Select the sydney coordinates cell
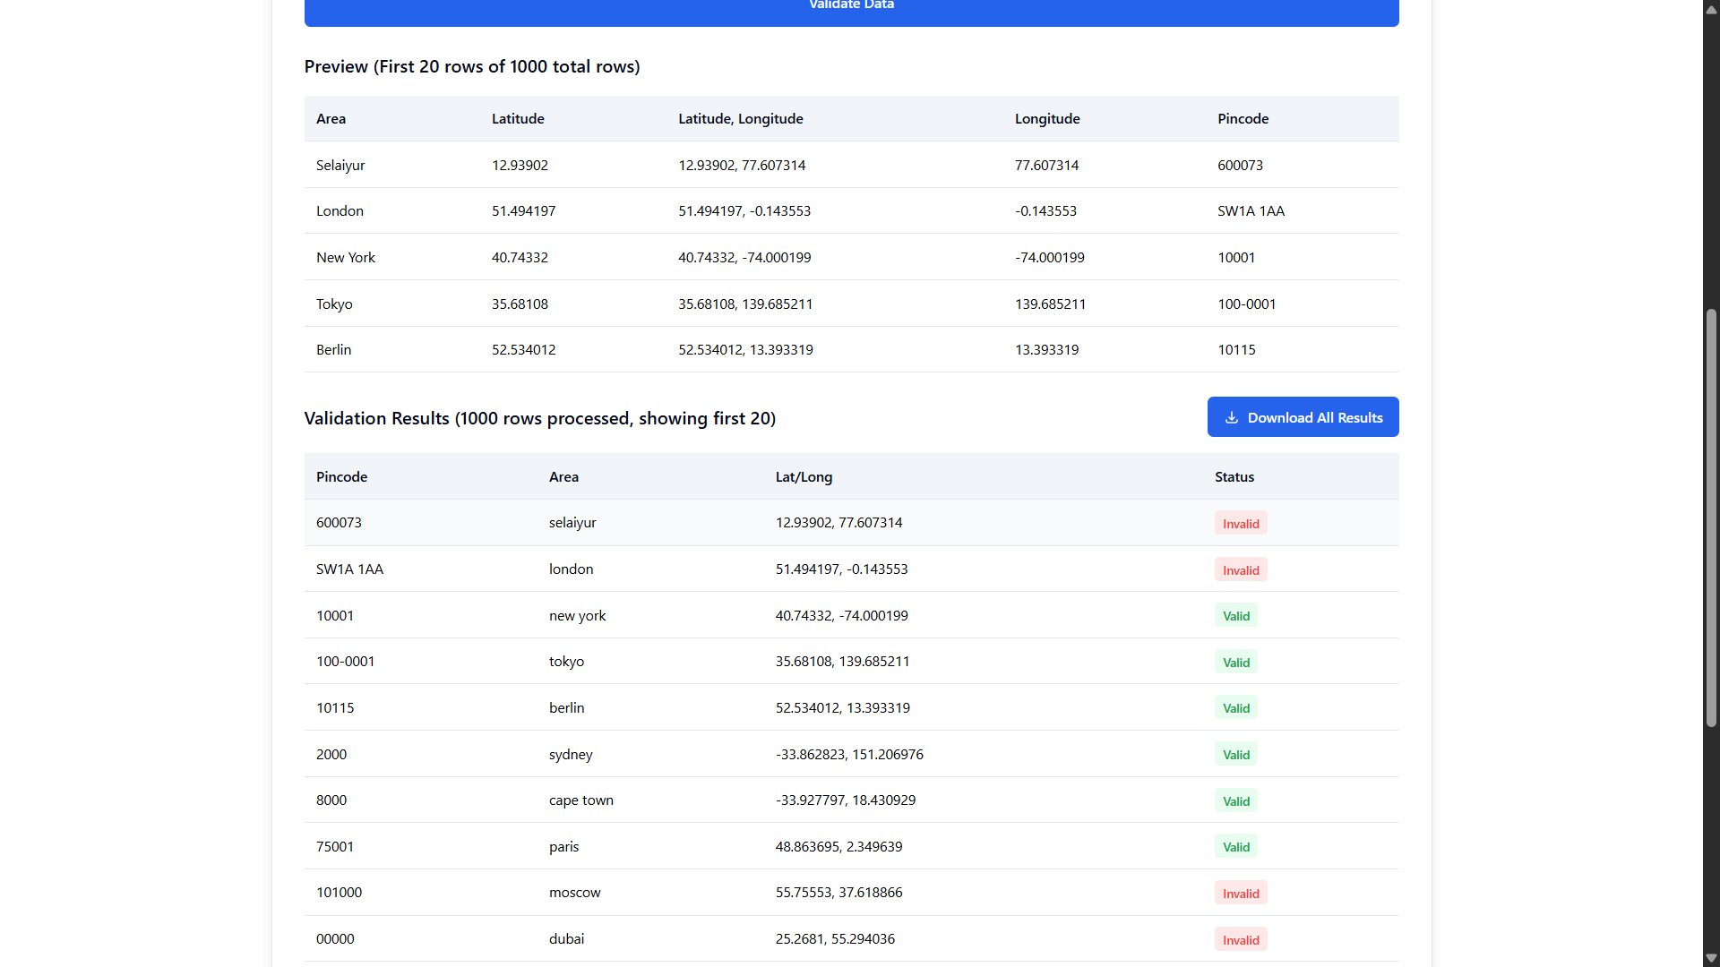1720x967 pixels. [848, 755]
